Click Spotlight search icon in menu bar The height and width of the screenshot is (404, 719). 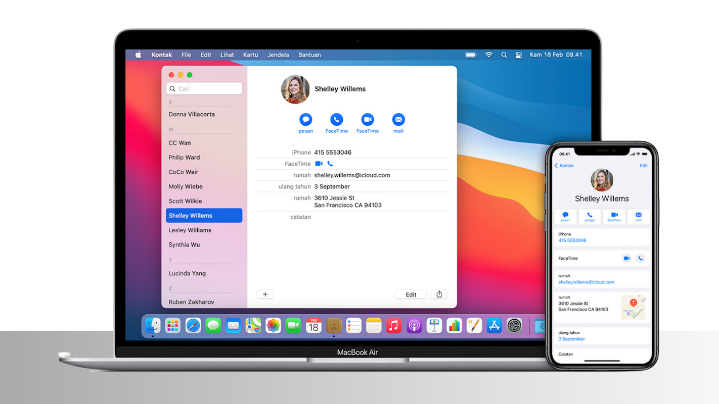pos(504,55)
